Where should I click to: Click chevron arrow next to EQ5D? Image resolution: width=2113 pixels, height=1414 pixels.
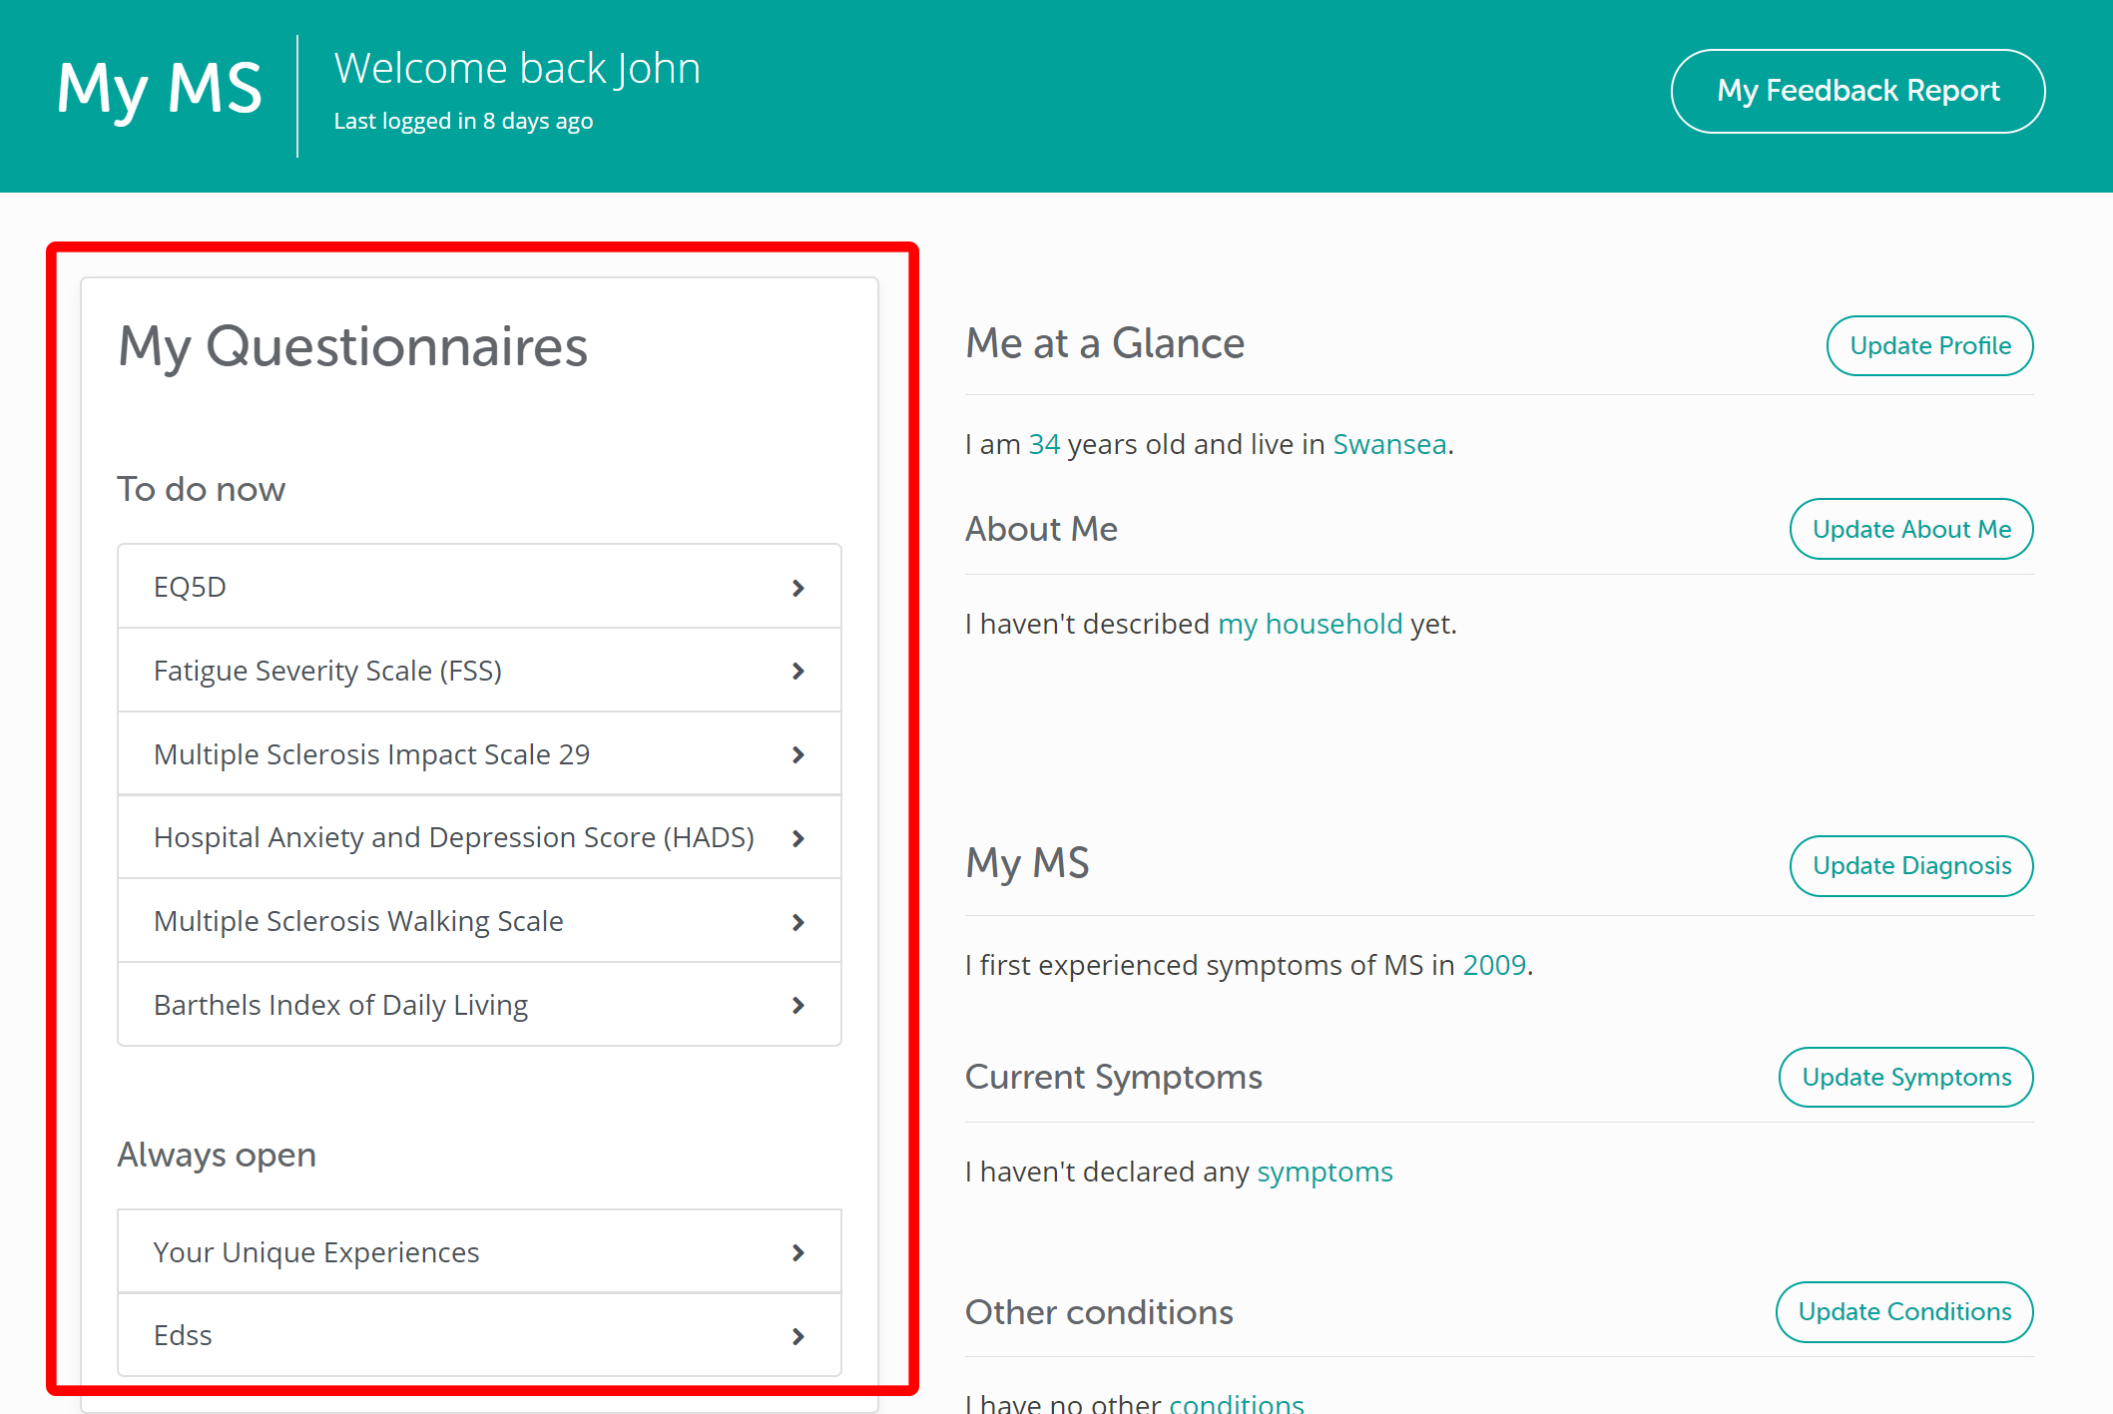pyautogui.click(x=797, y=588)
